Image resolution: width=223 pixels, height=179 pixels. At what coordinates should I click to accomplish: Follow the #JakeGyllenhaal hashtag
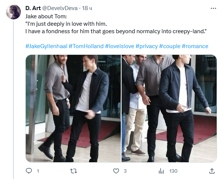(46, 46)
